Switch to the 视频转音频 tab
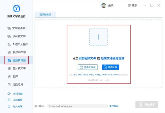The image size is (165, 113). (x=45, y=14)
